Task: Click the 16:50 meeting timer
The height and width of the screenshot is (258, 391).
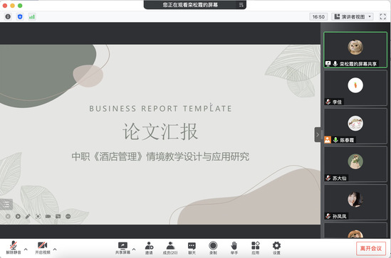Action: point(318,16)
